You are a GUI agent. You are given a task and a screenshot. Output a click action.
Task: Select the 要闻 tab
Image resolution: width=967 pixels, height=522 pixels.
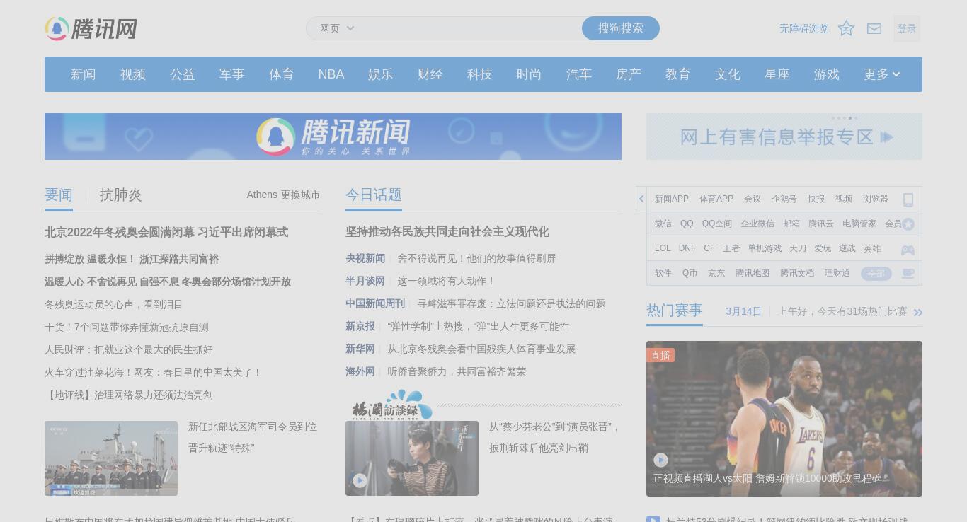tap(59, 195)
